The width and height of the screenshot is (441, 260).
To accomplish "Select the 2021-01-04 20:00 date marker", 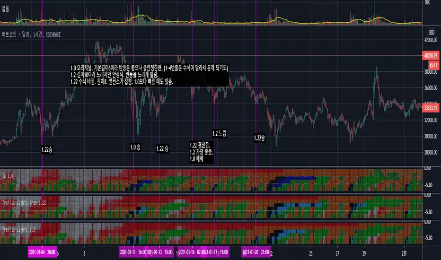I will coord(42,252).
